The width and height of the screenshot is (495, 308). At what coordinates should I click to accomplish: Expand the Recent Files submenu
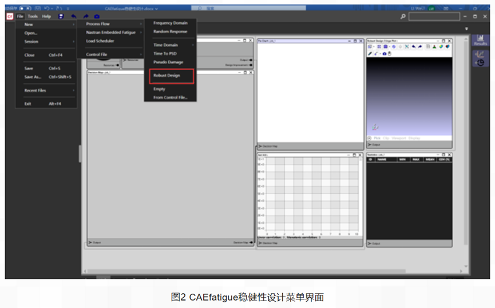pyautogui.click(x=46, y=90)
